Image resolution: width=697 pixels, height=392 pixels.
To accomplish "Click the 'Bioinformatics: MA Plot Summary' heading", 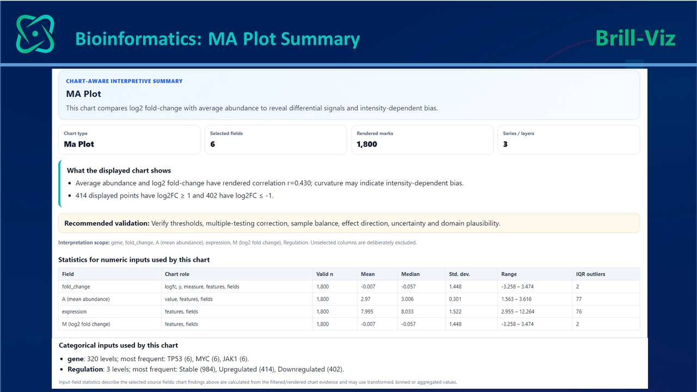I will point(217,39).
